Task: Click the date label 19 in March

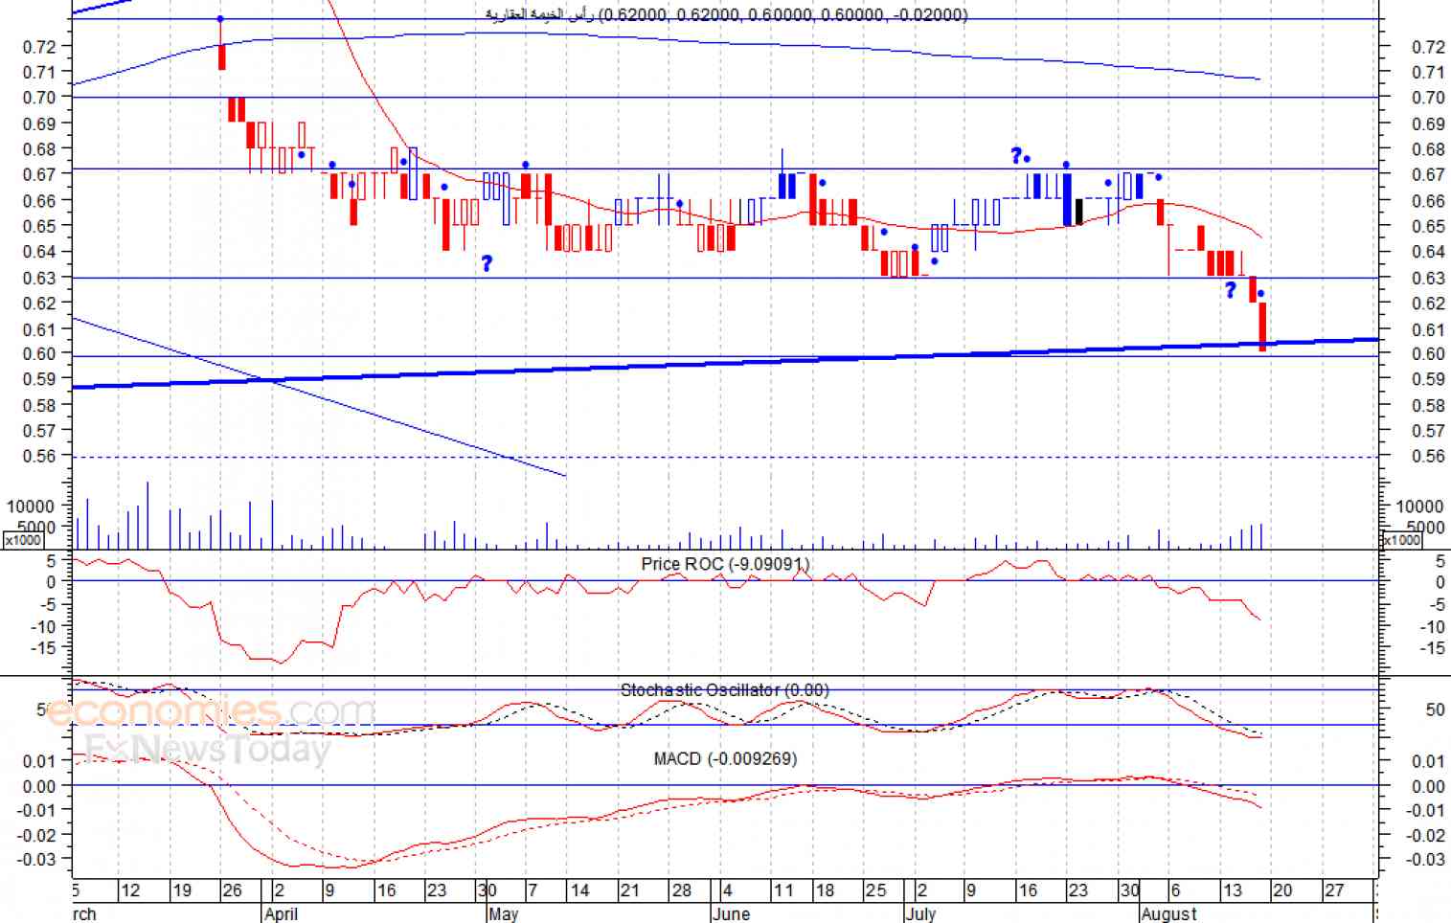Action: pos(182,890)
